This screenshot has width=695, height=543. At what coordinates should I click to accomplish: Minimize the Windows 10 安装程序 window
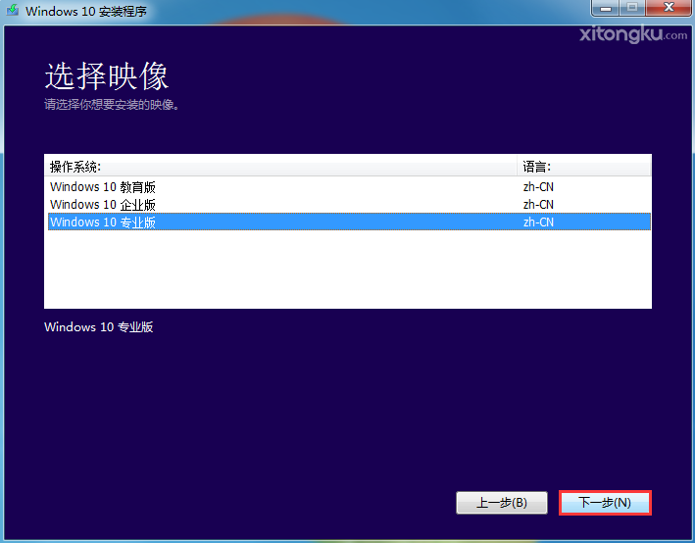(606, 8)
